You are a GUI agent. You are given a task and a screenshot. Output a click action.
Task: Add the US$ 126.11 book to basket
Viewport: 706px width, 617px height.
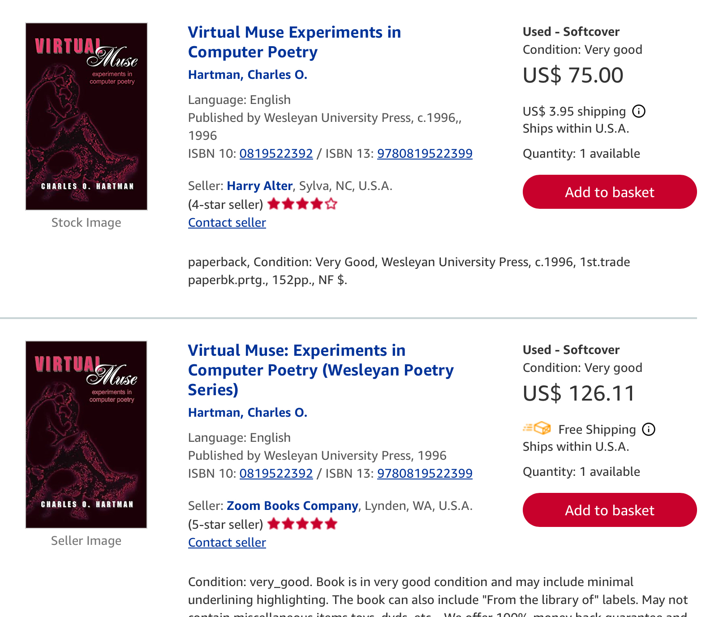(609, 510)
